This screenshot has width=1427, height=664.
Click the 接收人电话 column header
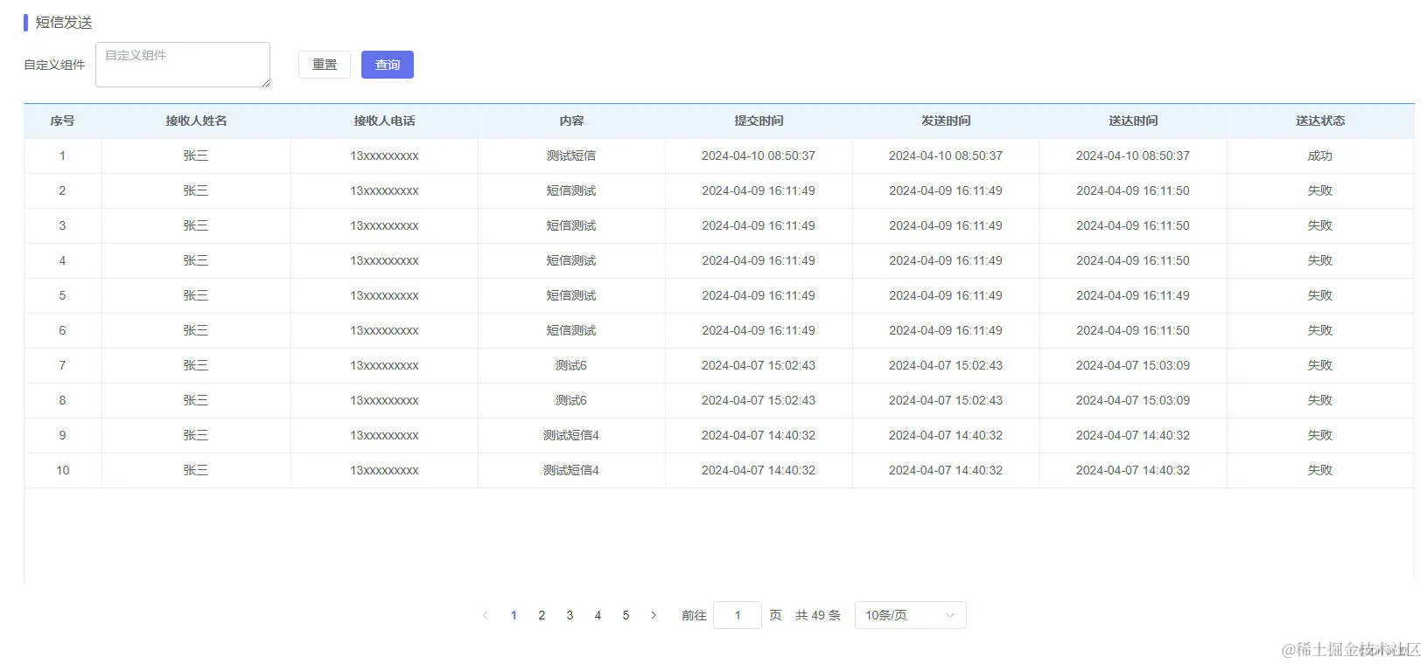(384, 121)
